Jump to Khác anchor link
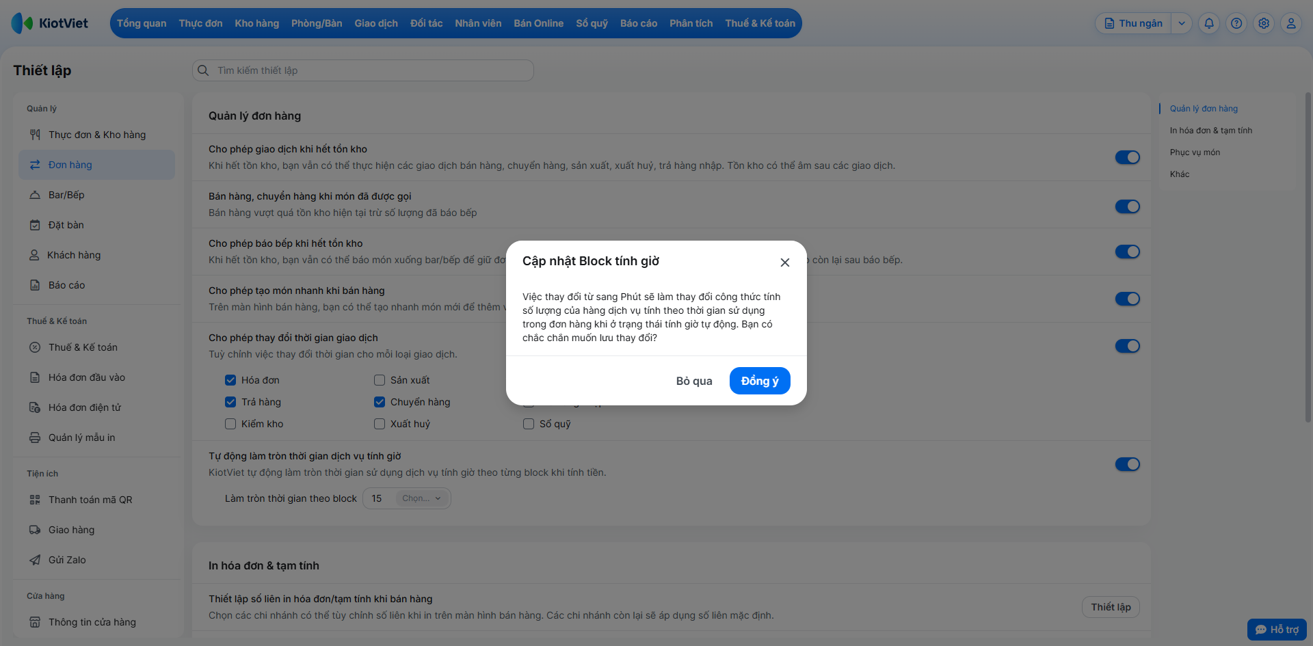1313x646 pixels. (x=1179, y=174)
